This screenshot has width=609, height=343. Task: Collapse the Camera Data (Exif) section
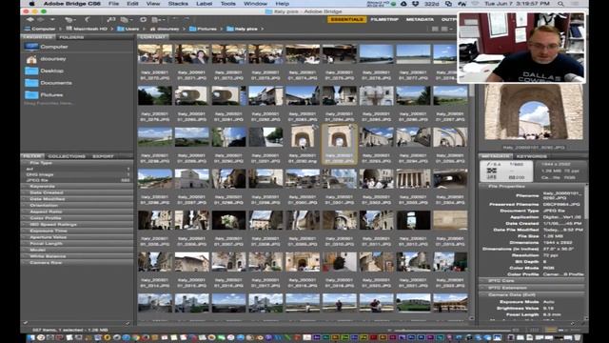click(x=531, y=294)
